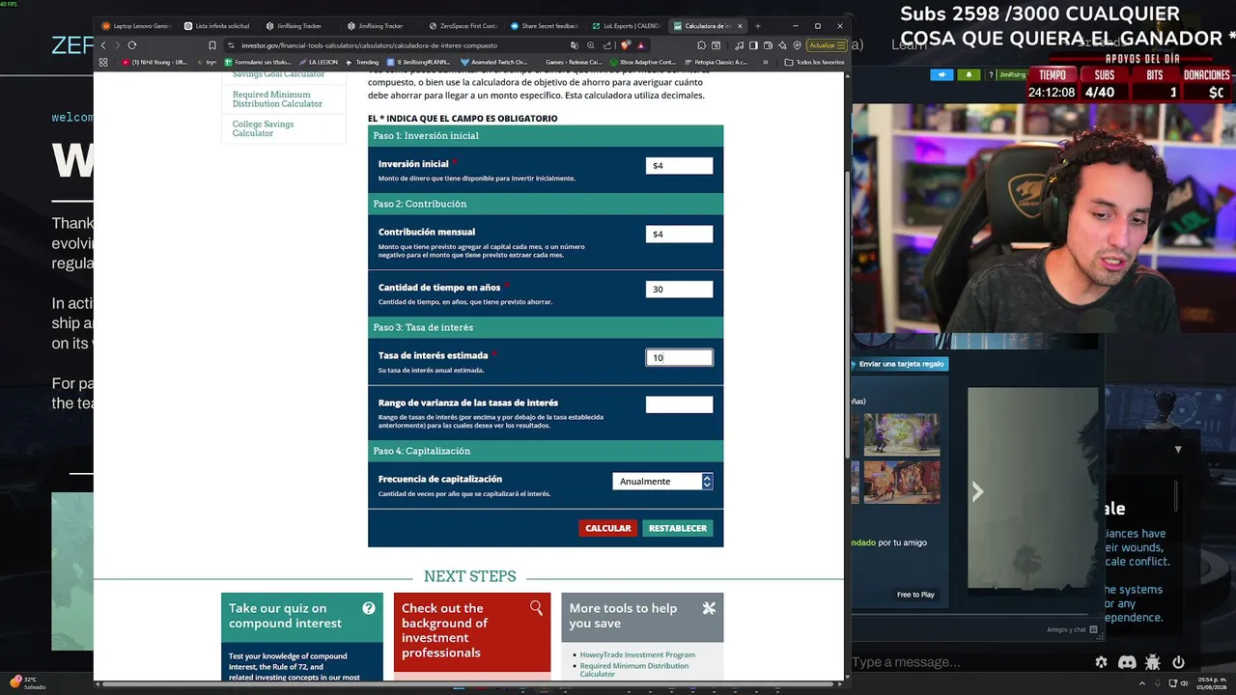Click the tools icon on More tools card
1236x695 pixels.
pyautogui.click(x=709, y=608)
